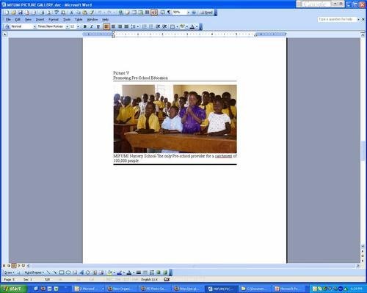Open the Table menu
This screenshot has width=367, height=293.
[x=79, y=20]
